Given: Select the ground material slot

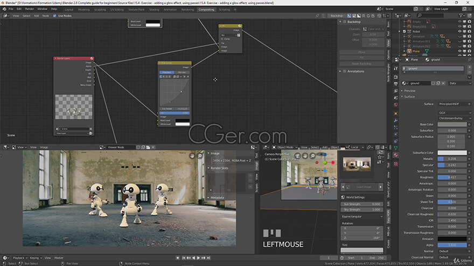Looking at the screenshot, I should pyautogui.click(x=433, y=68).
